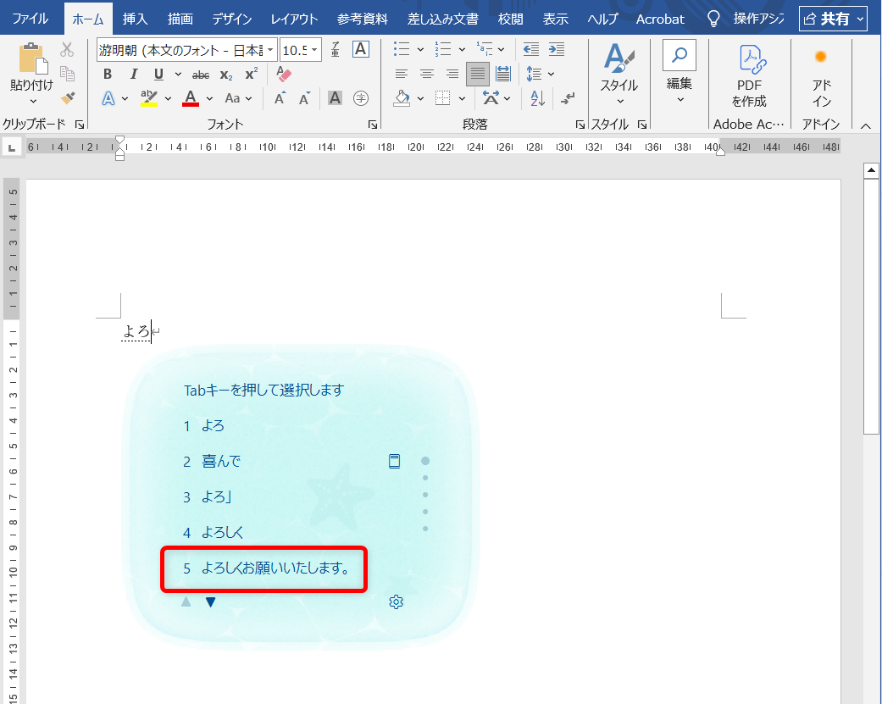Click the Add-ins (アドイン) button

pos(821,76)
